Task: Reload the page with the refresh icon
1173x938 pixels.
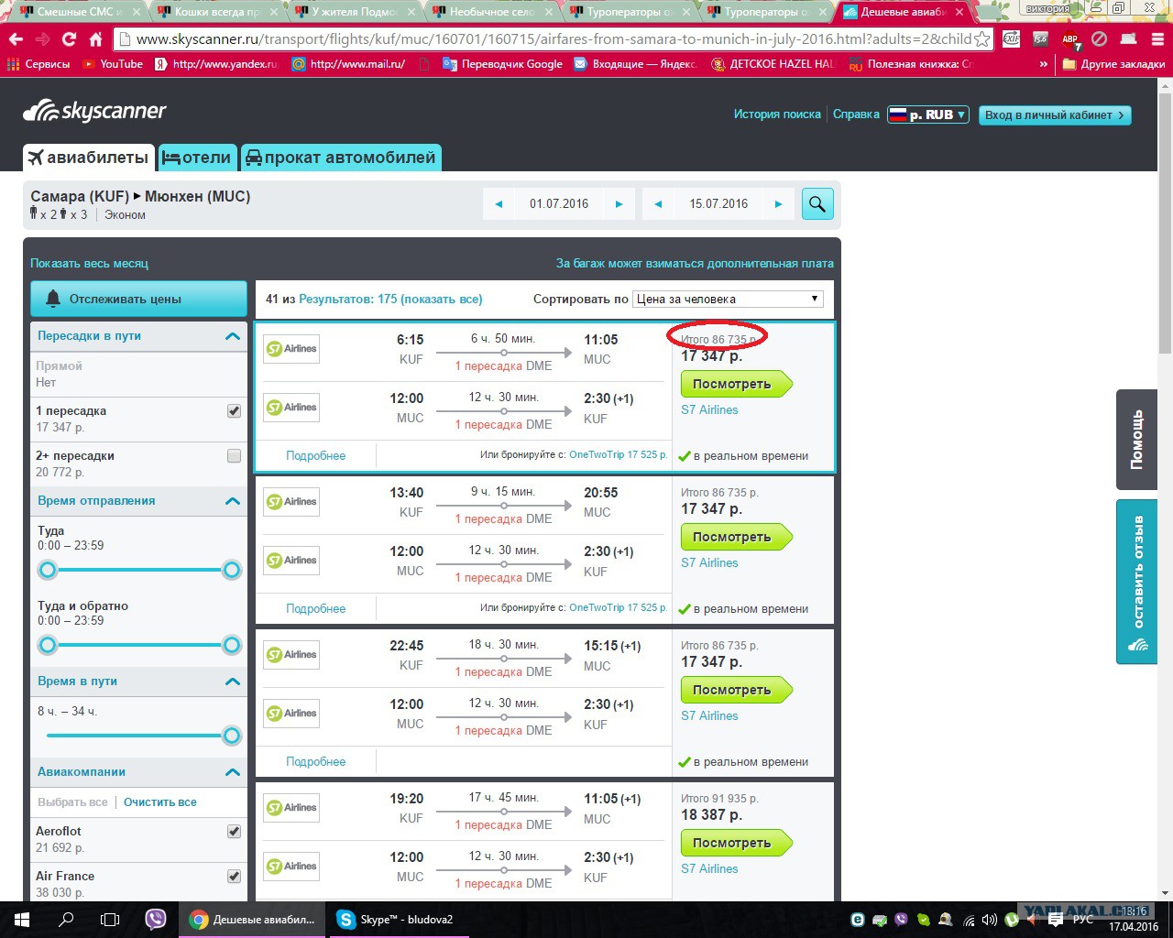Action: [69, 39]
